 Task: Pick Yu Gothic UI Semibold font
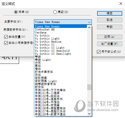[x=61, y=51]
